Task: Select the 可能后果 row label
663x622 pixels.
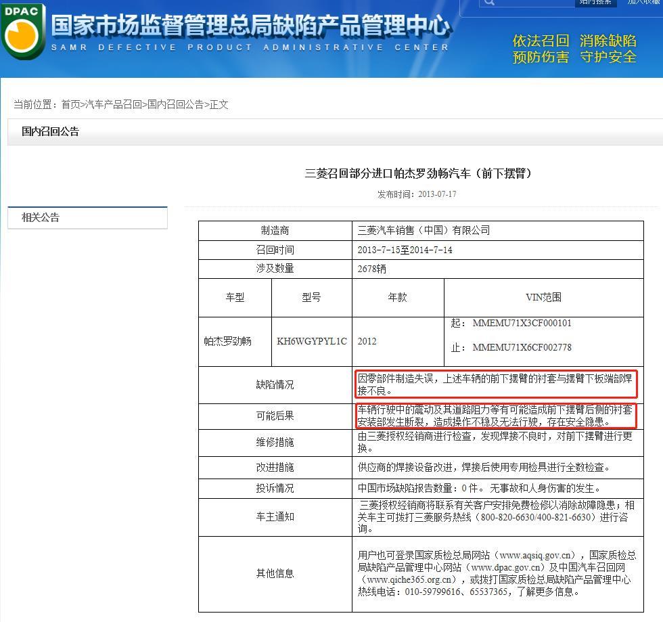Action: (275, 416)
